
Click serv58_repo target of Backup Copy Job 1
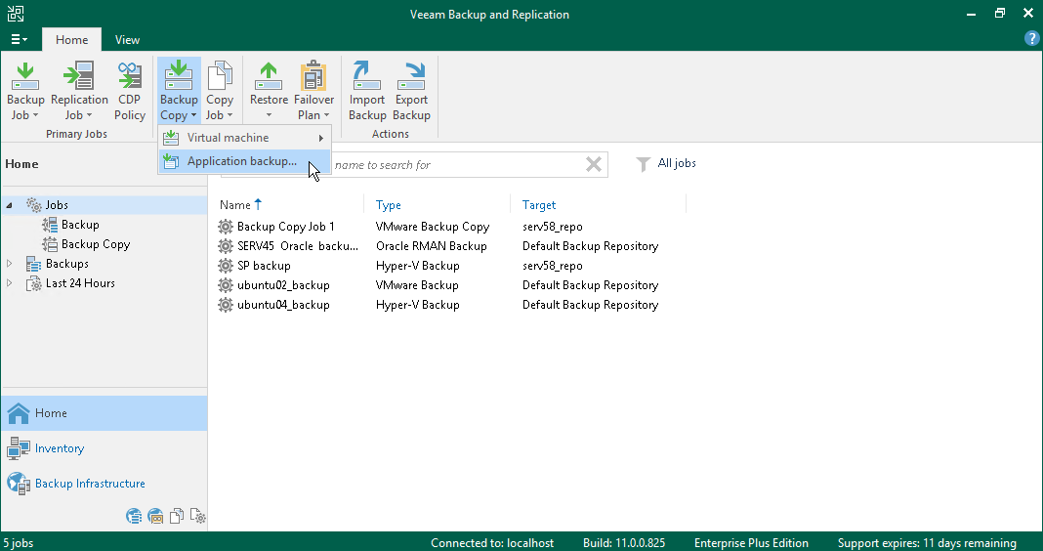(552, 227)
